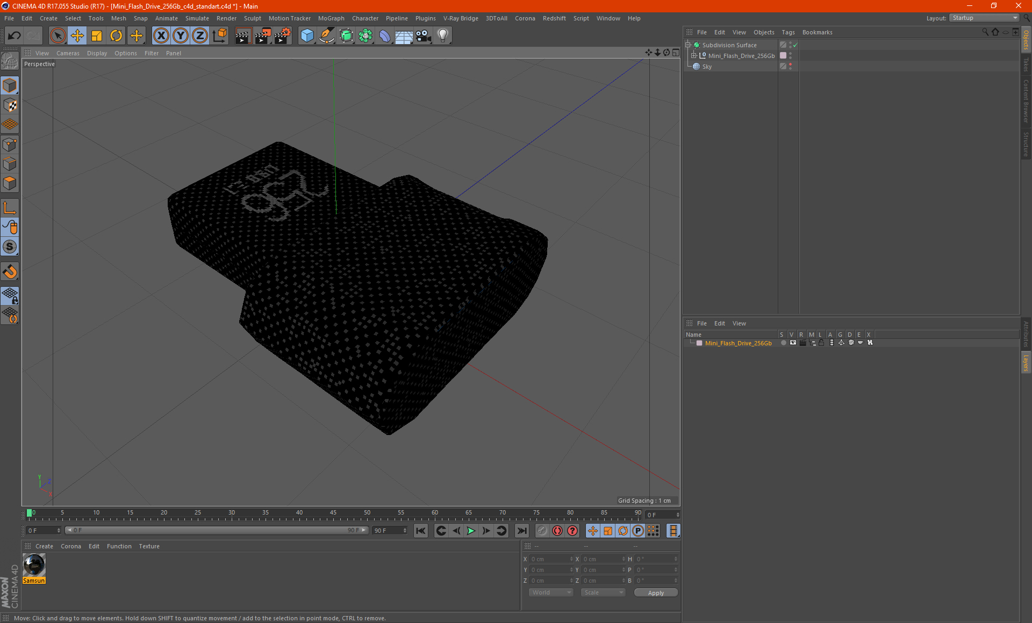This screenshot has width=1032, height=623.
Task: Toggle Sky visibility dots
Action: 790,67
